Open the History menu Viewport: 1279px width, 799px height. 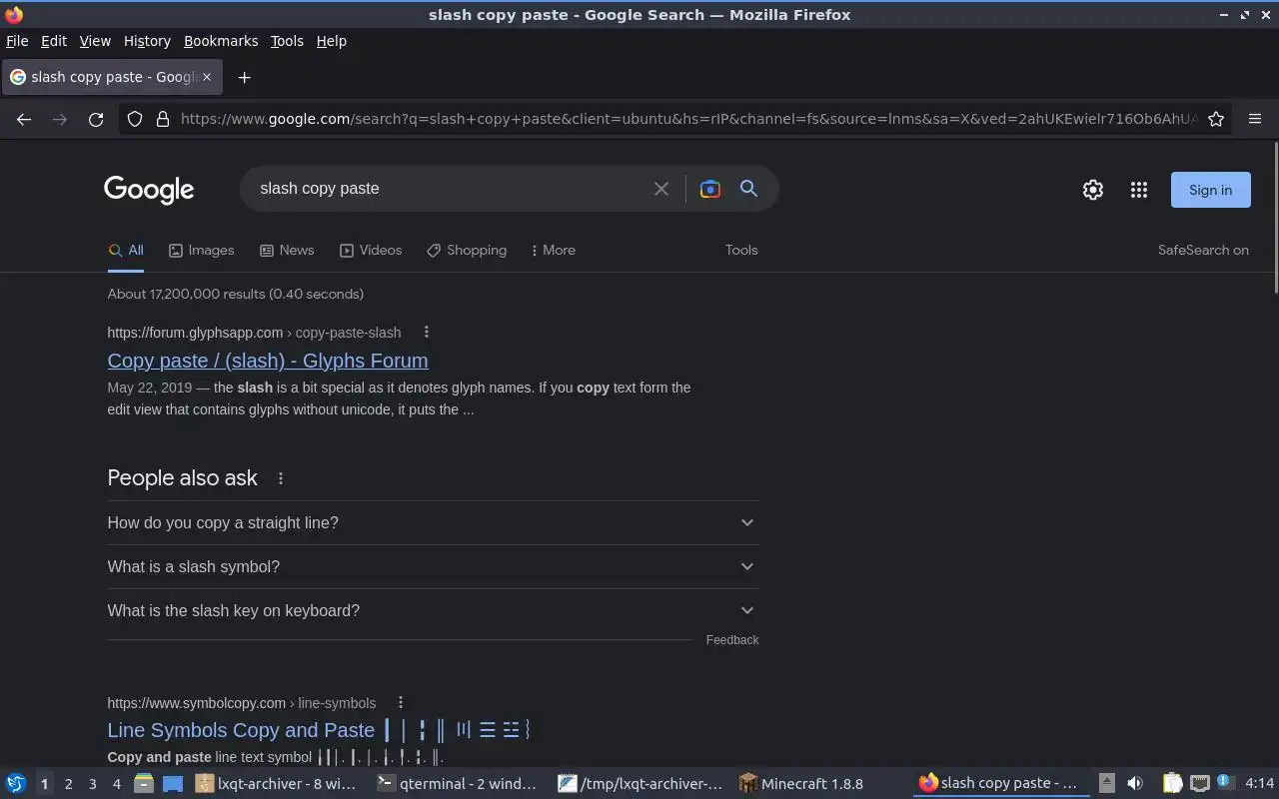click(147, 41)
